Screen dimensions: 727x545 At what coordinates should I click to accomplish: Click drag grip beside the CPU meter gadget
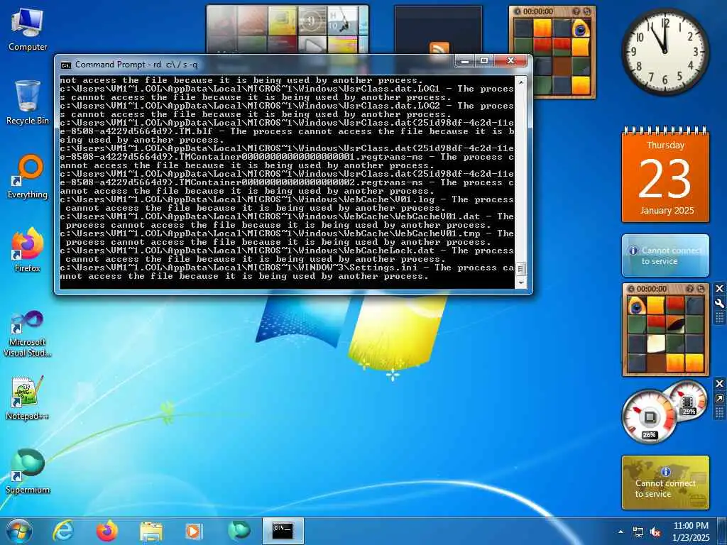pyautogui.click(x=720, y=412)
